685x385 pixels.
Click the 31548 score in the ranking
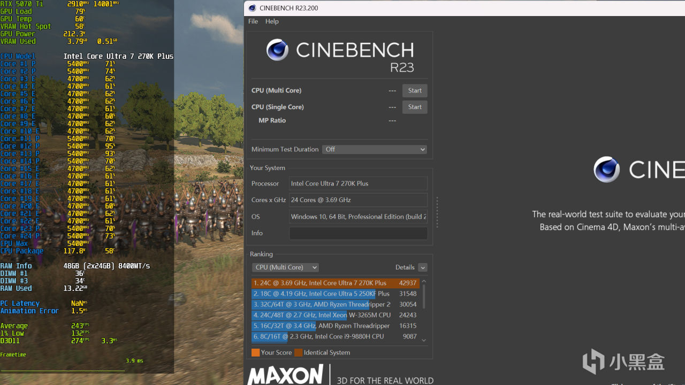tap(407, 294)
